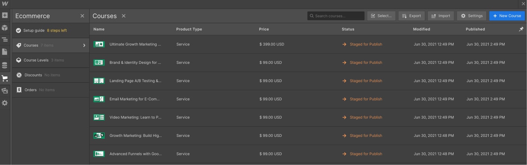The height and width of the screenshot is (165, 527).
Task: Click the Setup guide checkmark icon
Action: (x=18, y=30)
